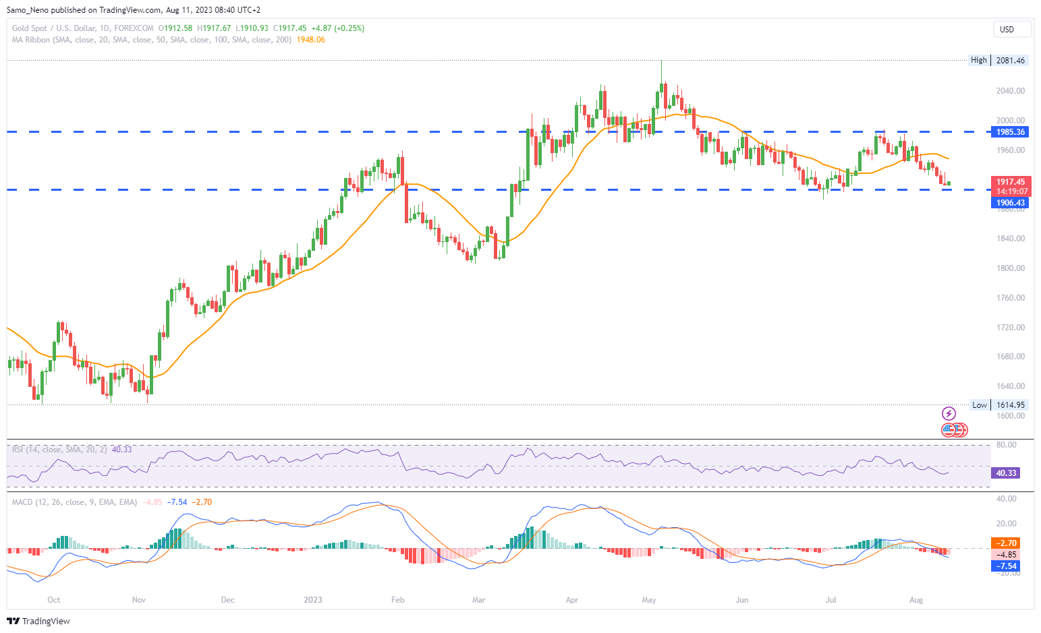Click the High 2081.46 price marker
1041x633 pixels.
point(998,61)
